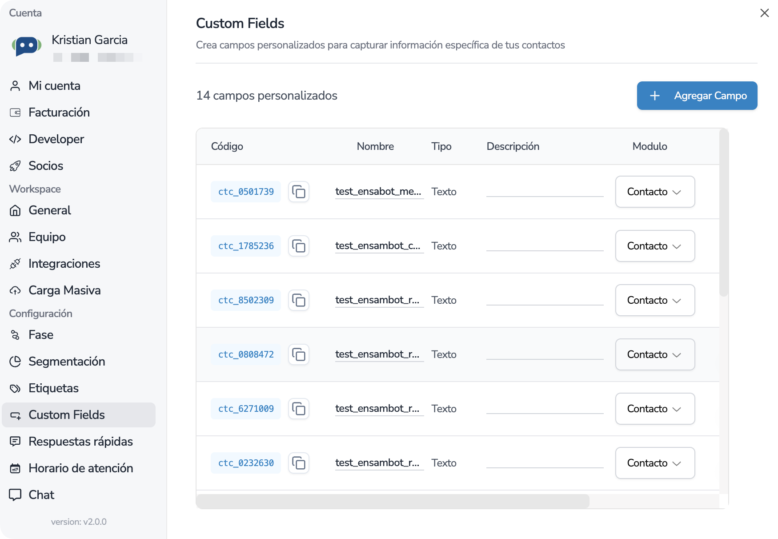This screenshot has height=539, width=778.
Task: Click the description field for ctc_0808472
Action: 545,354
